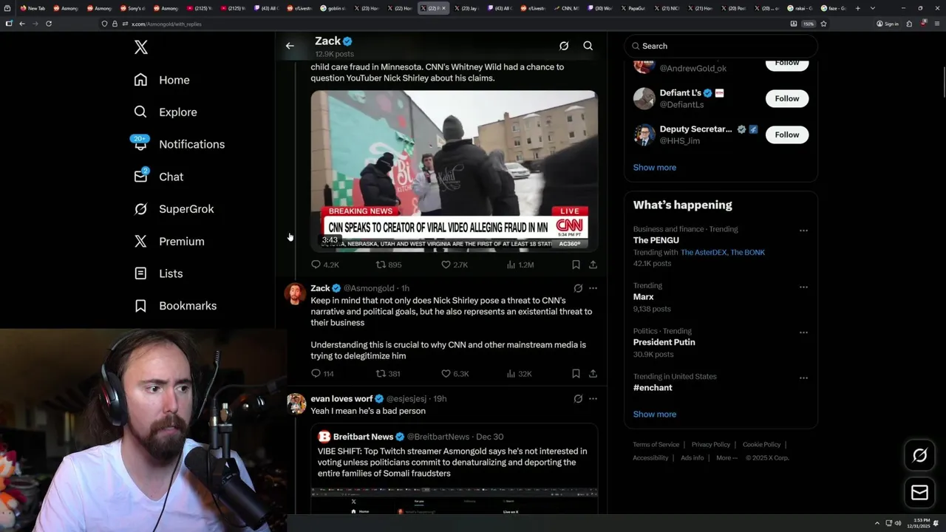
Task: Switch to the New Tab browser tab
Action: (x=33, y=8)
